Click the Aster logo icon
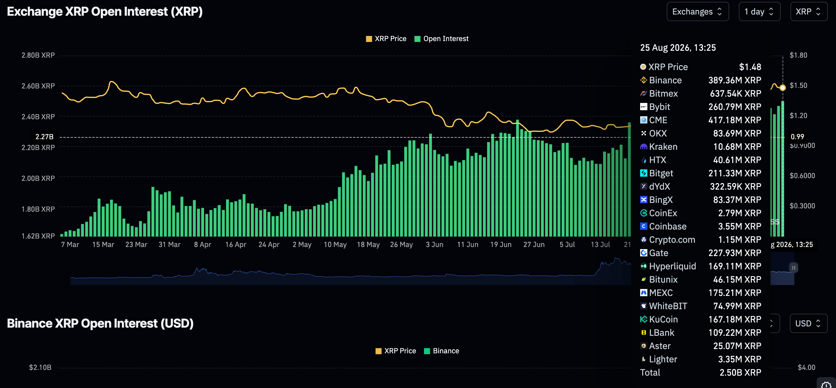 pyautogui.click(x=643, y=346)
